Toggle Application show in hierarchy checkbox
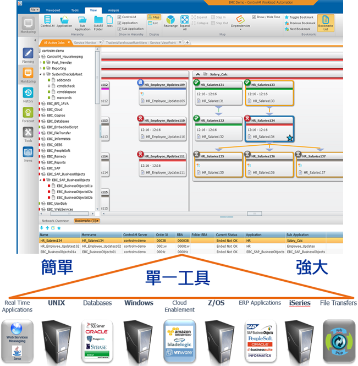358x366 pixels. [x=119, y=23]
